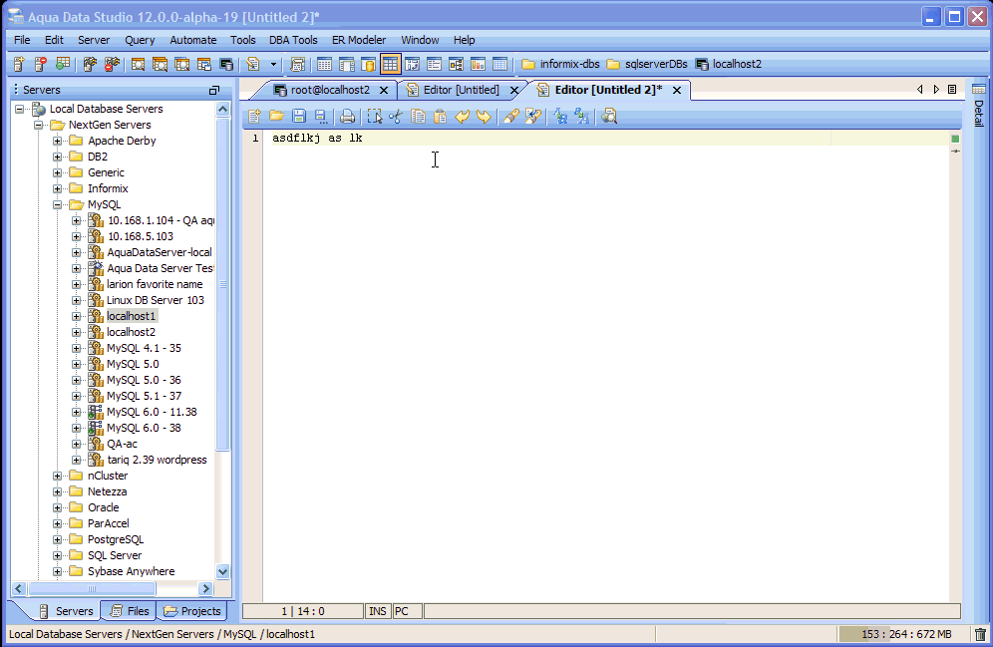
Task: Expand the PostgreSQL folder
Action: click(58, 539)
